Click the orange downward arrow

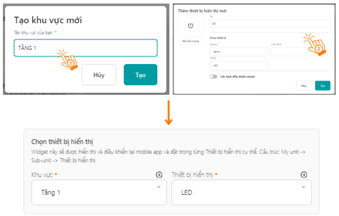168,113
